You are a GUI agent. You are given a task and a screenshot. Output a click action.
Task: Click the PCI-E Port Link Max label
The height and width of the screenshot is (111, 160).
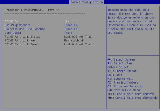tap(20, 41)
